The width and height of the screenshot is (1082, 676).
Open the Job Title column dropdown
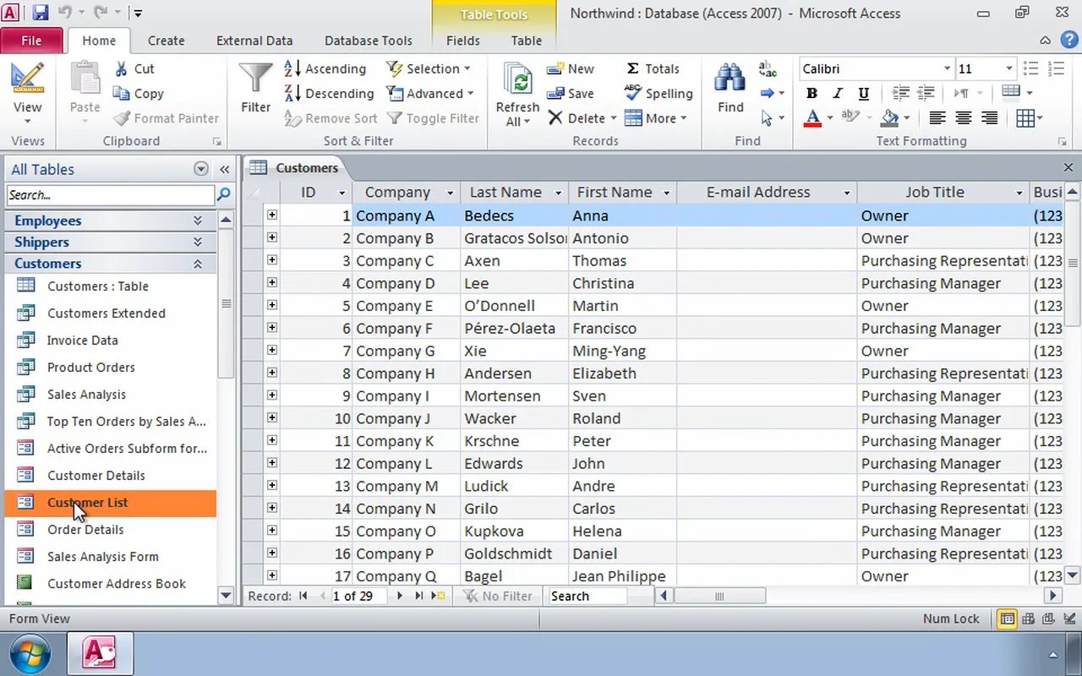click(1019, 193)
